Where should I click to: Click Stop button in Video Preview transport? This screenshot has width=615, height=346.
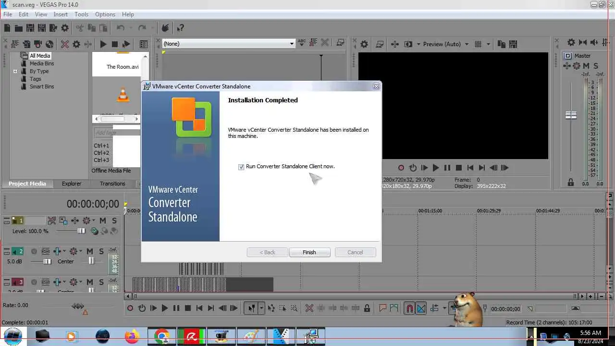(459, 168)
